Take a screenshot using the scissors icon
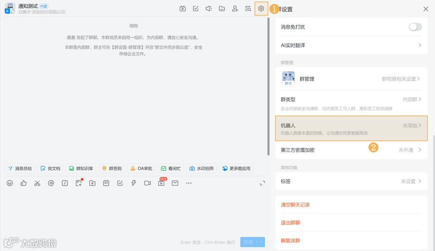 click(x=37, y=183)
